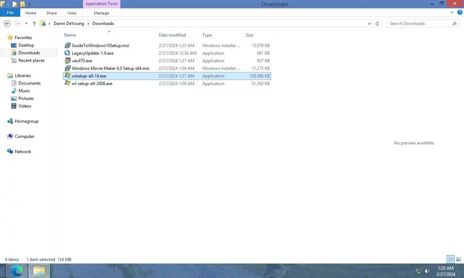The height and width of the screenshot is (278, 464).
Task: Click the vac470.exe file name
Action: coord(82,61)
